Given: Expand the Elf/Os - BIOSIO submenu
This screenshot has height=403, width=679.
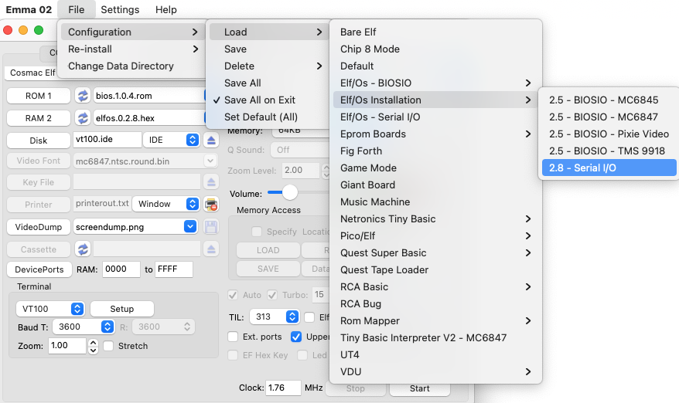Looking at the screenshot, I should tap(435, 83).
